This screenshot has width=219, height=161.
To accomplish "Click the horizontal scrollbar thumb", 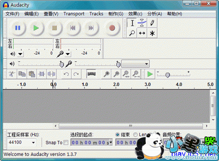I will [x=131, y=126].
